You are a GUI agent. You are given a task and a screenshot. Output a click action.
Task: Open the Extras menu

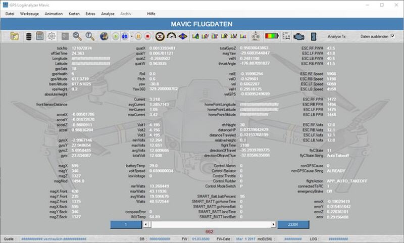[x=90, y=14]
